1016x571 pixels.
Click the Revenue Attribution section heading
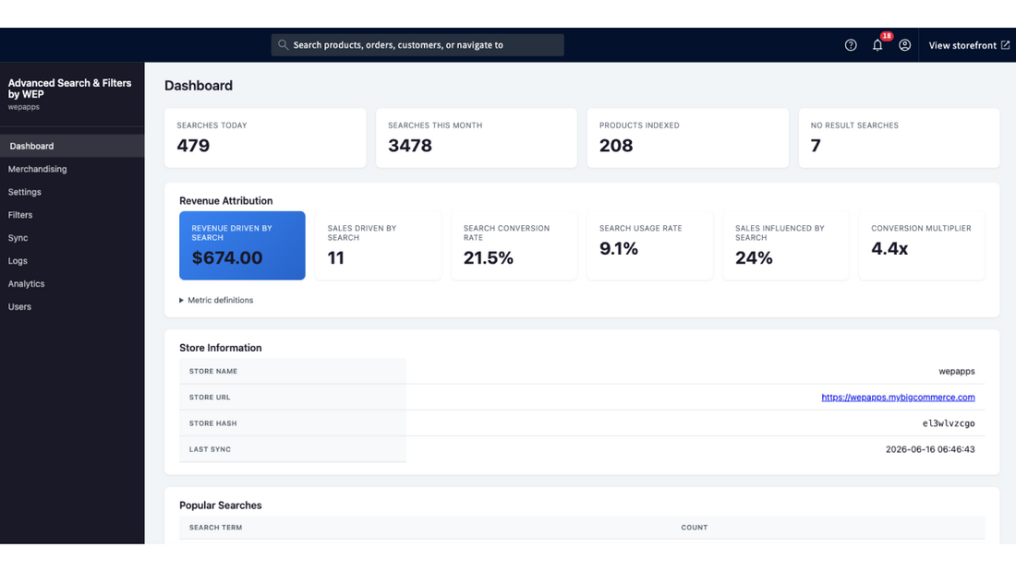[226, 201]
